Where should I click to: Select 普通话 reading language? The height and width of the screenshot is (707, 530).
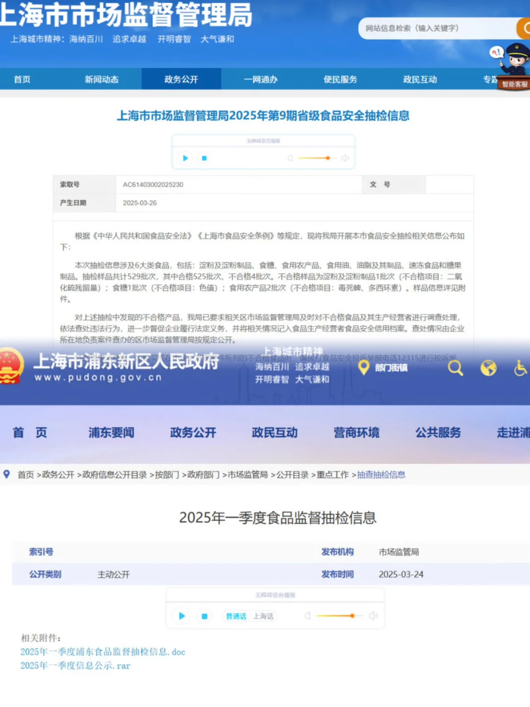coord(236,616)
